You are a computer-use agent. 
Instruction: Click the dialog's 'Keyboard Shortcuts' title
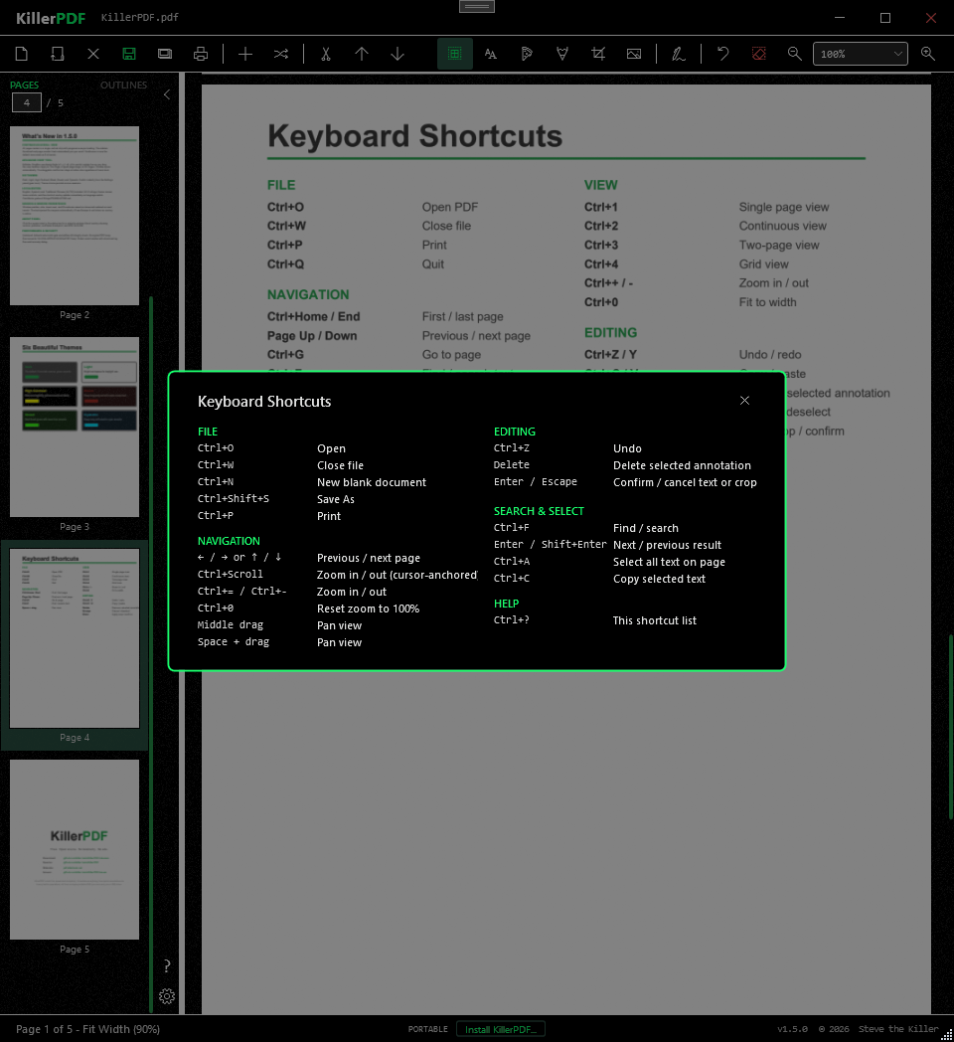coord(264,402)
